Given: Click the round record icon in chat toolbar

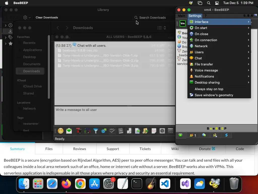Looking at the screenshot, I should [162, 131].
